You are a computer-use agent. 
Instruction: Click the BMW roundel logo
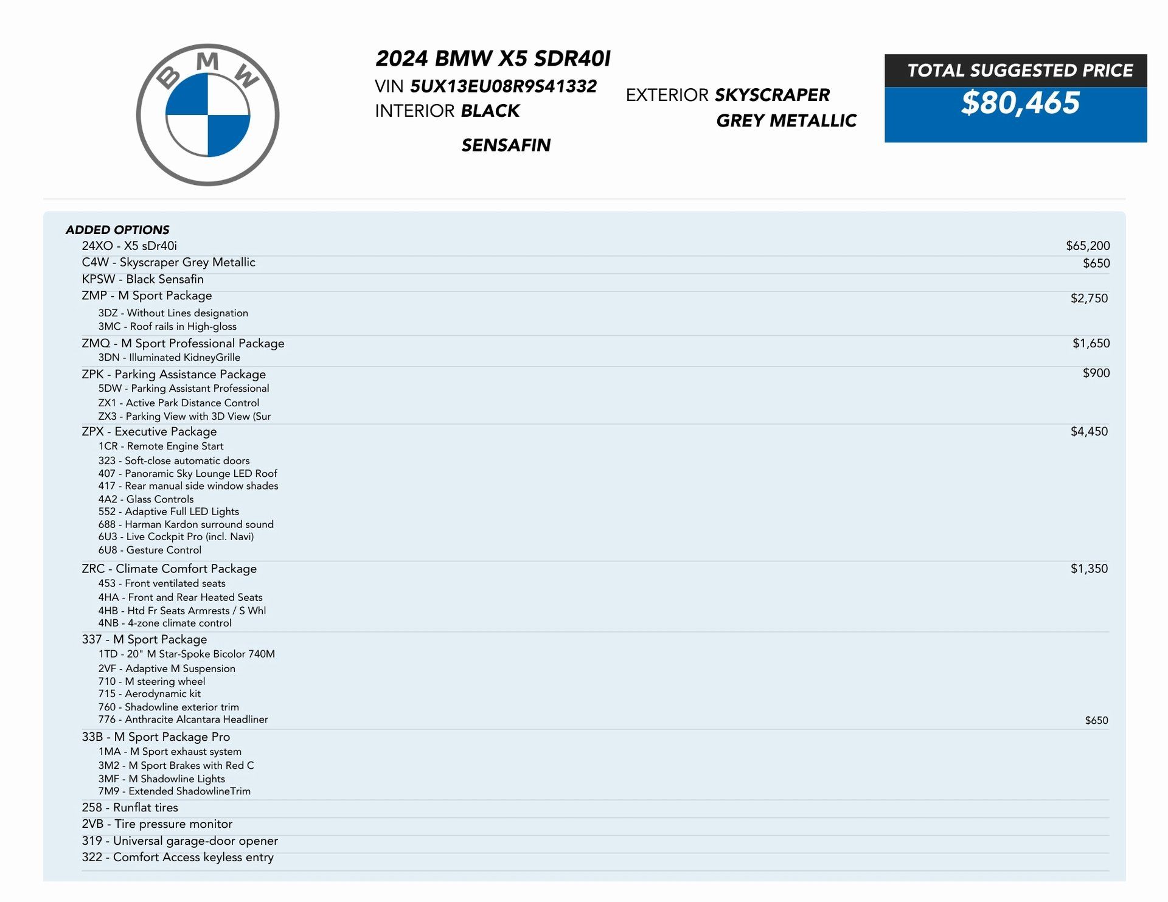coord(207,115)
